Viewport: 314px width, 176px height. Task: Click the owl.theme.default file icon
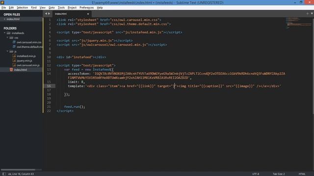(14, 47)
